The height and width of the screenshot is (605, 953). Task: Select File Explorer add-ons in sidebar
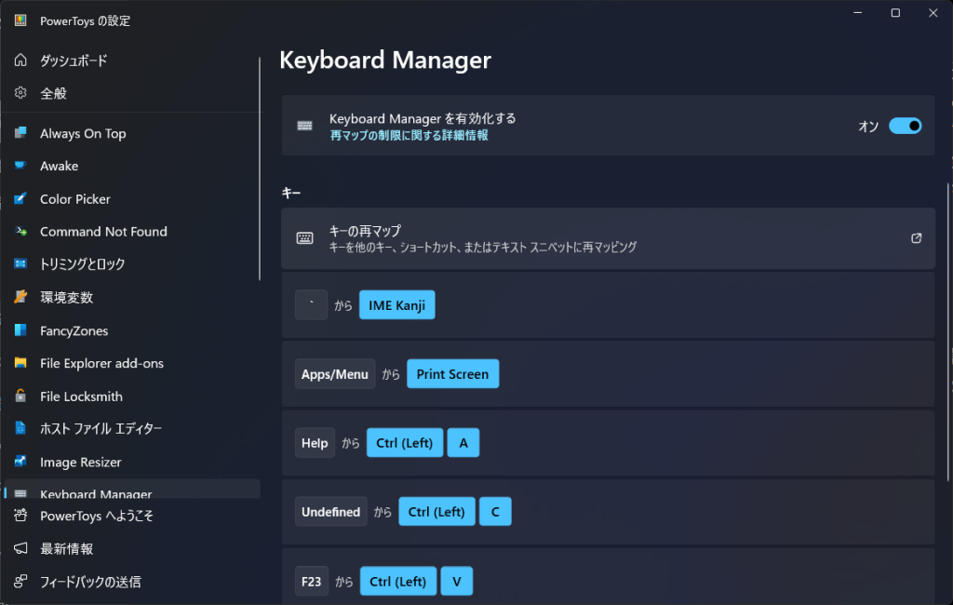132,362
